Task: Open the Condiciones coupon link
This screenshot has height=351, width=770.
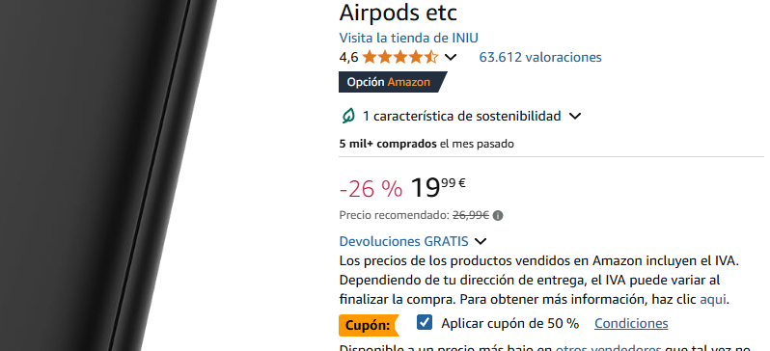Action: click(631, 323)
